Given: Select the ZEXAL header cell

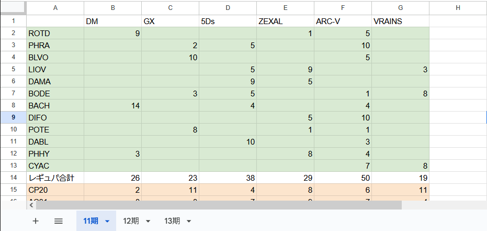Looking at the screenshot, I should tap(285, 21).
